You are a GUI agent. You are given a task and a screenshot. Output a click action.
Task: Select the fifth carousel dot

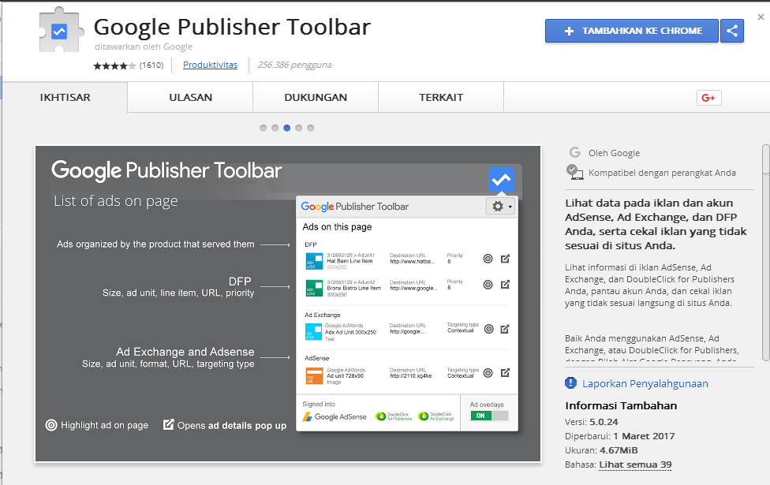(x=310, y=128)
